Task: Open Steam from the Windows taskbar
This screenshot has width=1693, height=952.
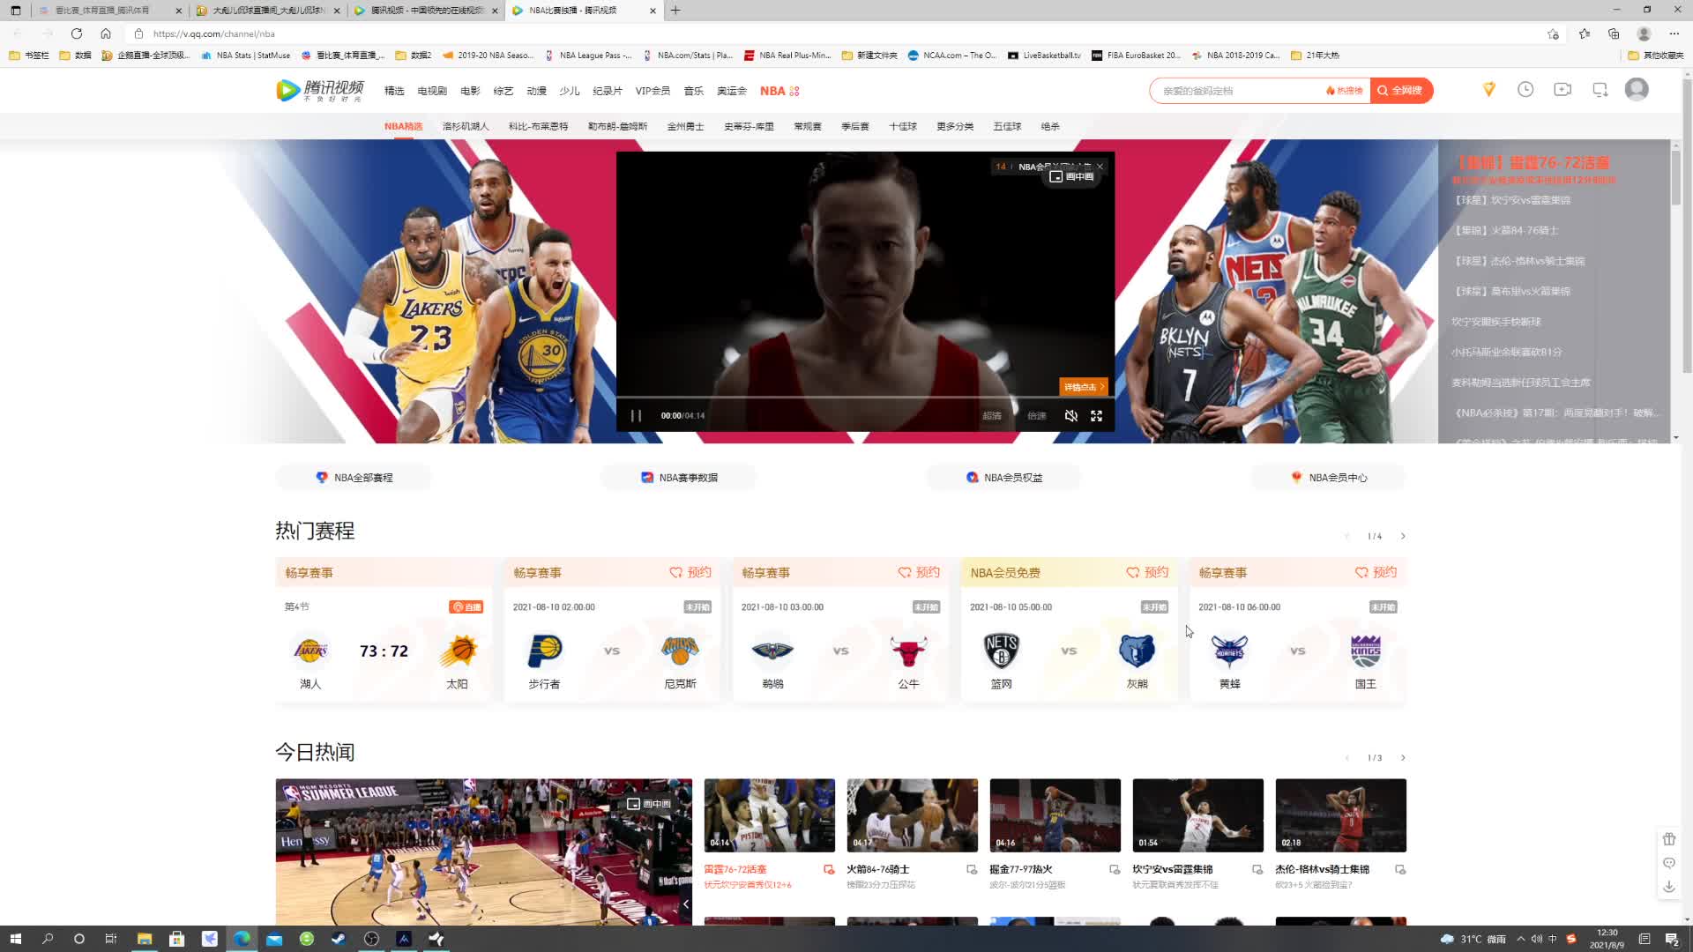Action: 339,939
